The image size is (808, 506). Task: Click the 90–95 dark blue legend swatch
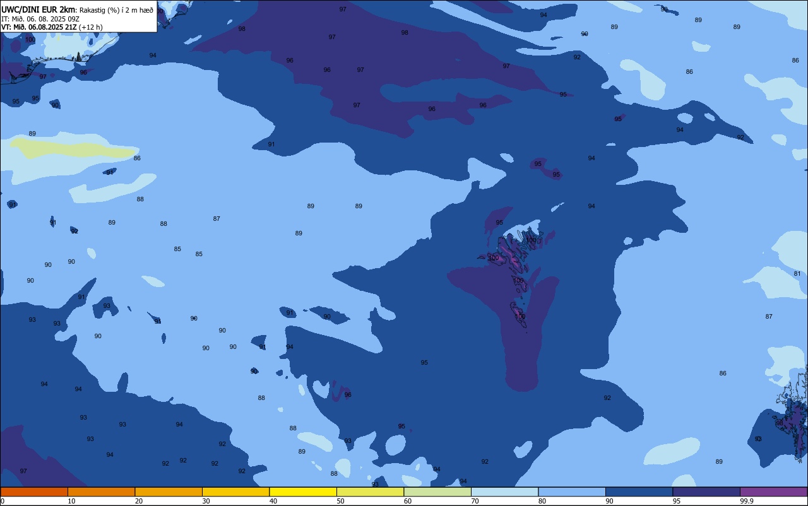coord(639,491)
